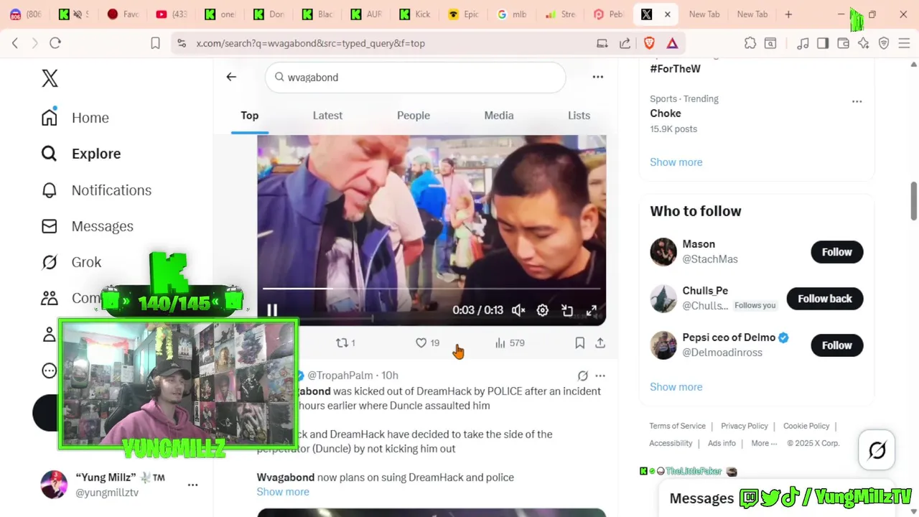Screen dimensions: 919x517
Task: Open Grok in the sidebar
Action: point(71,262)
